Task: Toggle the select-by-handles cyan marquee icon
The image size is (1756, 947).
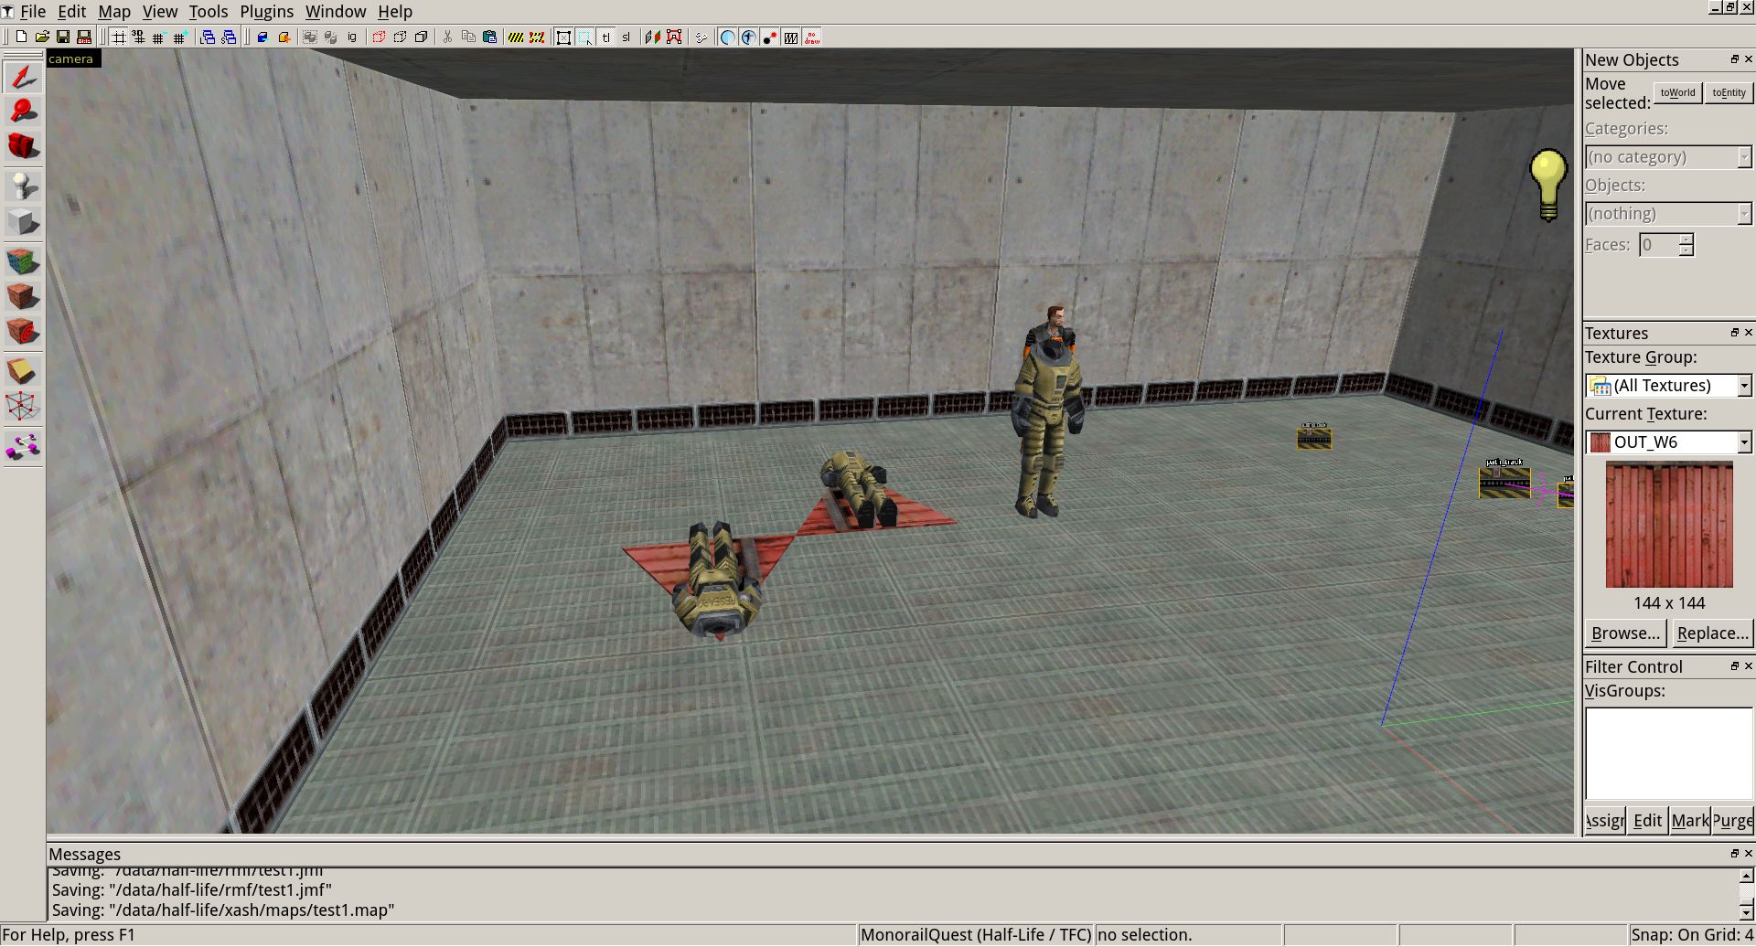Action: (x=584, y=37)
